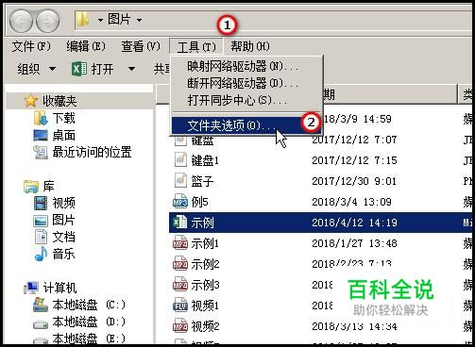Open 视频 library in sidebar
This screenshot has height=347, width=475.
64,203
